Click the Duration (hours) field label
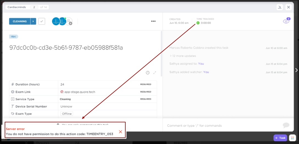This screenshot has width=299, height=144. (27, 84)
